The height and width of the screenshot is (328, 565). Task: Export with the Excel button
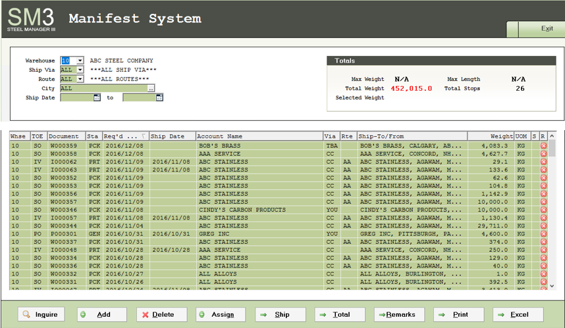(518, 314)
